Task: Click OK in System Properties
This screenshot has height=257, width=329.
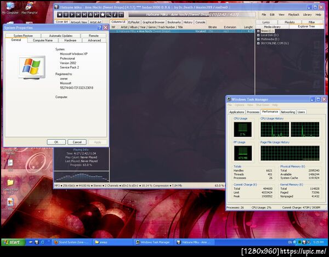Action: (x=56, y=142)
